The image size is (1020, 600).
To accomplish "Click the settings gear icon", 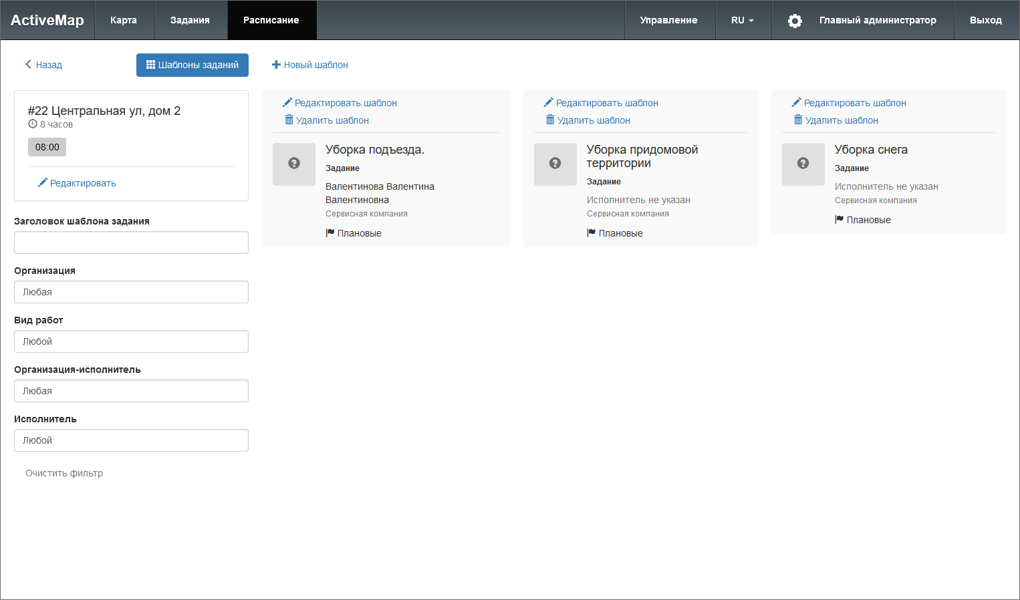I will coord(794,21).
